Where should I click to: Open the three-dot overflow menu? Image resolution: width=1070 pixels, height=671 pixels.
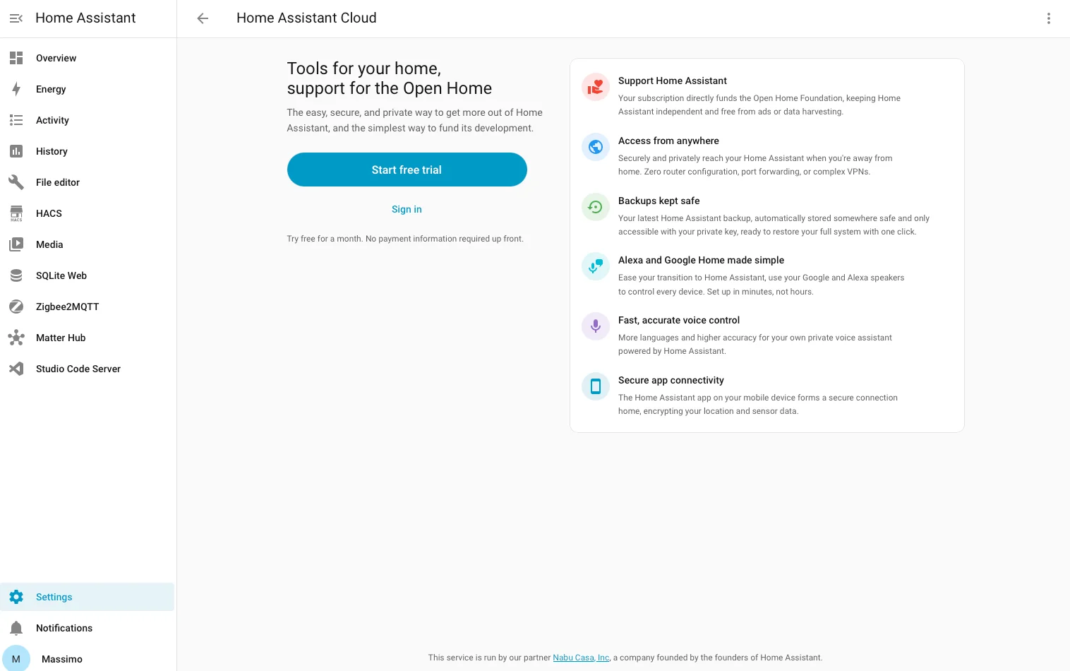(x=1049, y=18)
